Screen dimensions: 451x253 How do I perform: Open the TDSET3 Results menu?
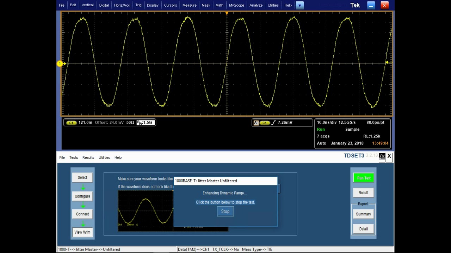pyautogui.click(x=88, y=157)
